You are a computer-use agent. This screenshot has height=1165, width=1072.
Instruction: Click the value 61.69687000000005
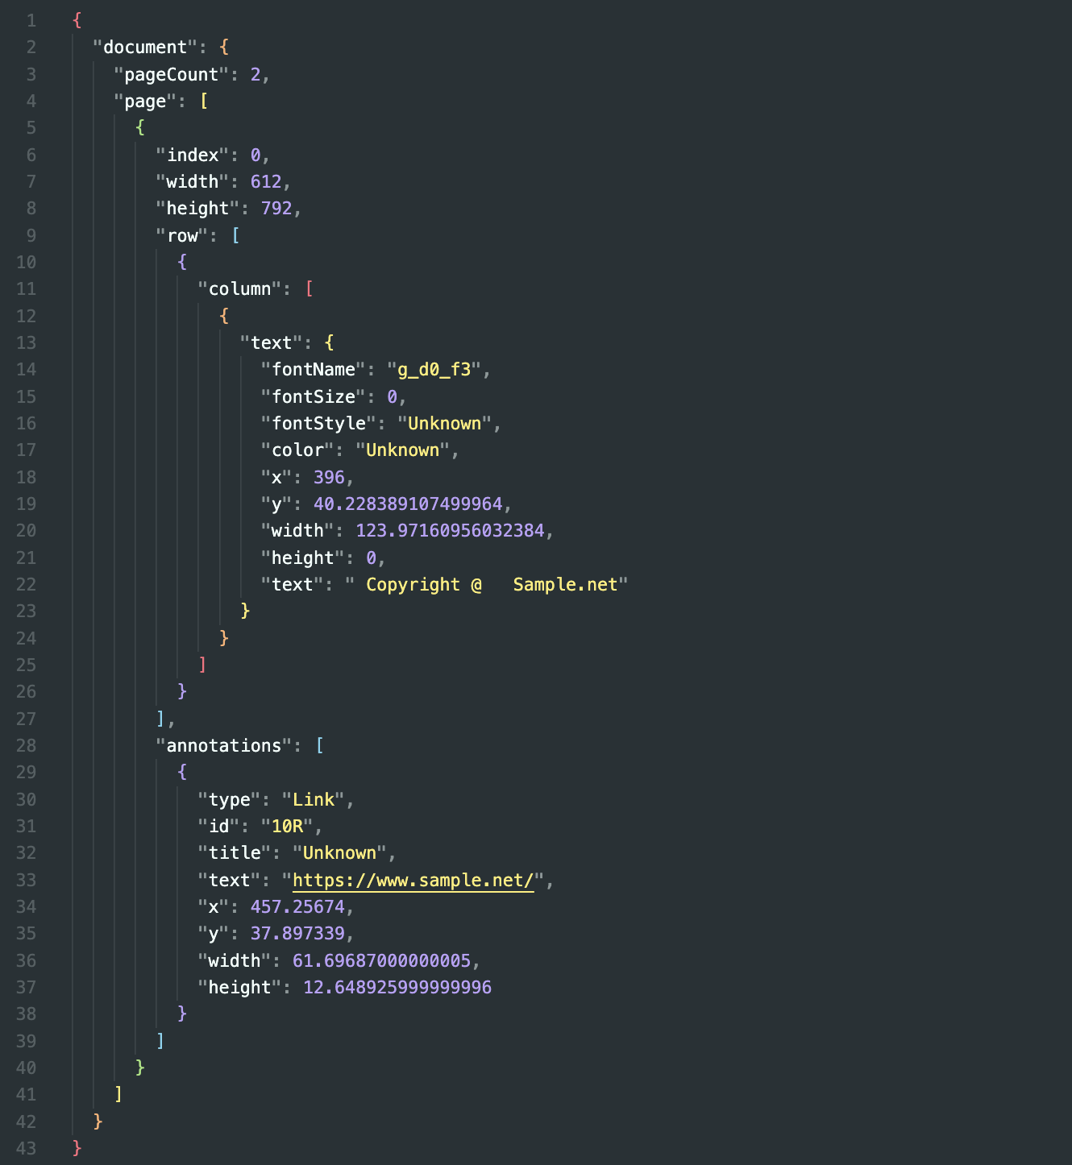point(381,960)
